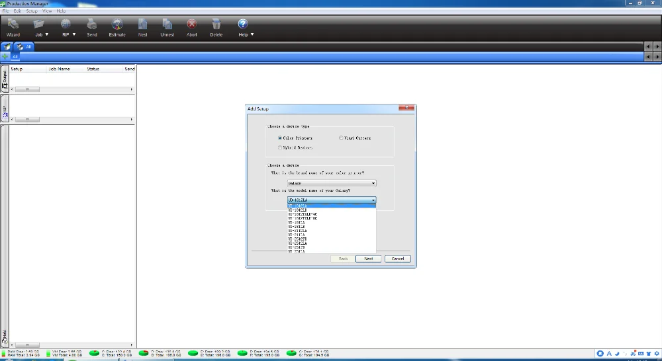Collapse the model name dropdown UD-1812LA
Image resolution: width=662 pixels, height=361 pixels.
point(332,200)
